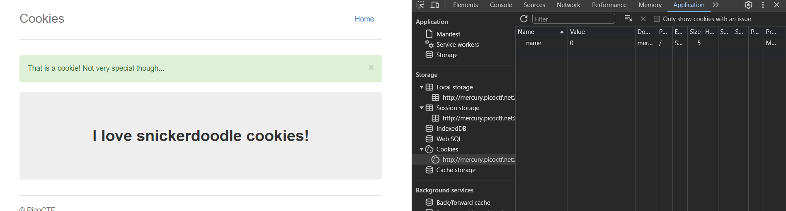Sort cookies by Value column header
Image resolution: width=786 pixels, height=211 pixels.
[601, 32]
